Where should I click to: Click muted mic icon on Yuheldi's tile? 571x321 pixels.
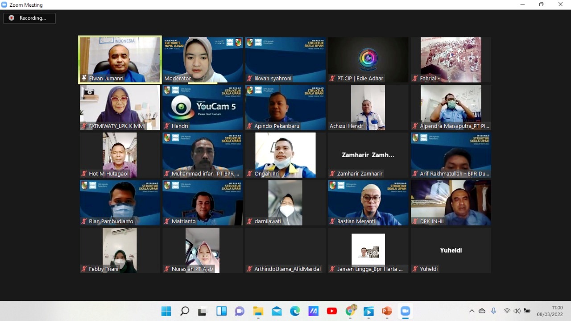[415, 269]
